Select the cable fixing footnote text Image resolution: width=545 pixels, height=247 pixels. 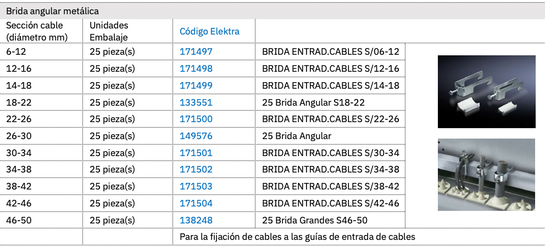click(x=297, y=237)
